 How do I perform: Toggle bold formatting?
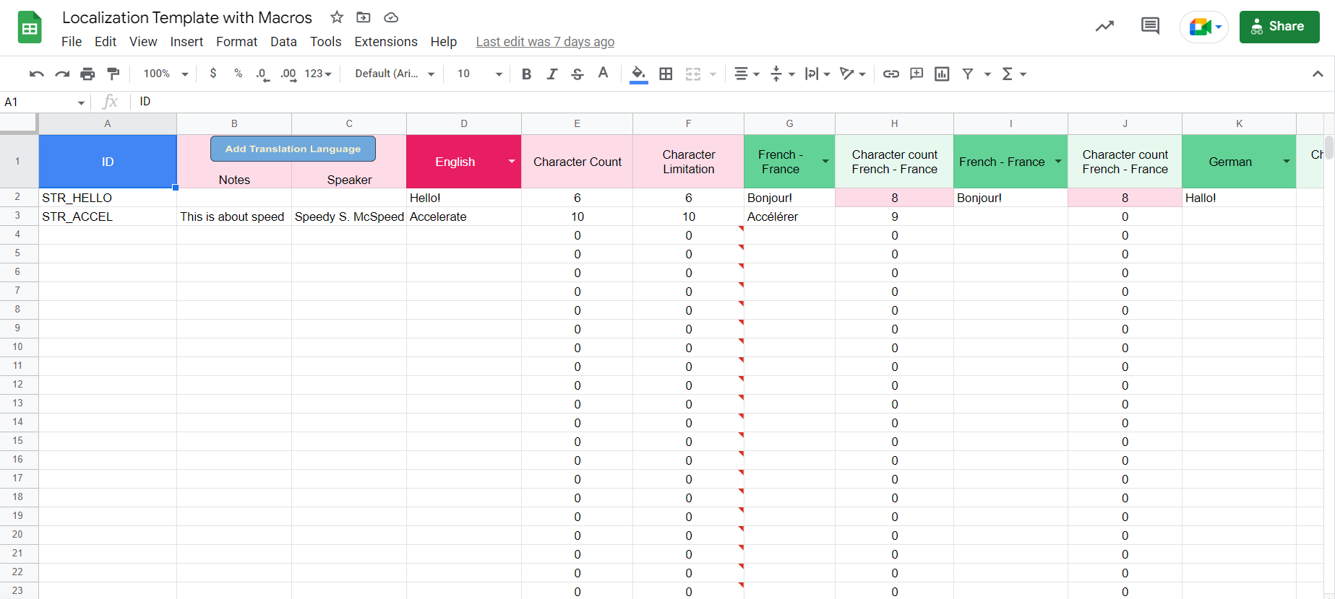tap(526, 74)
